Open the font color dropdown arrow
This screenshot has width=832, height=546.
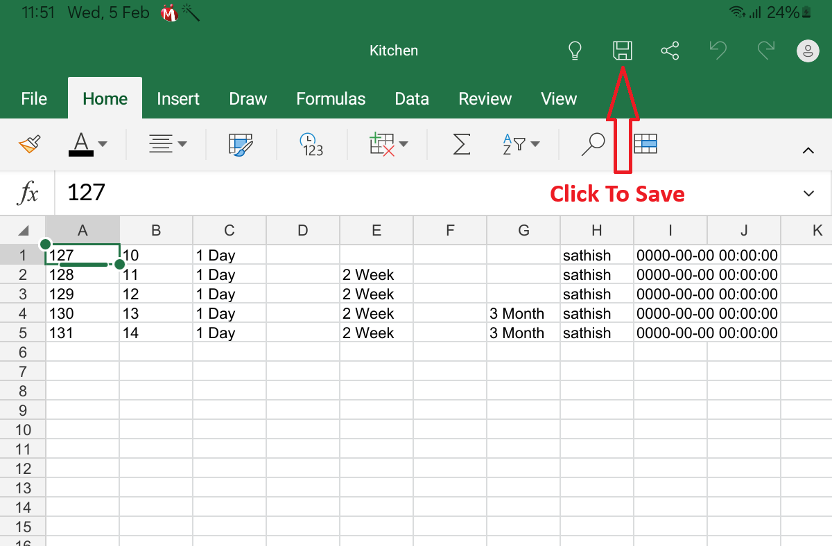click(103, 144)
